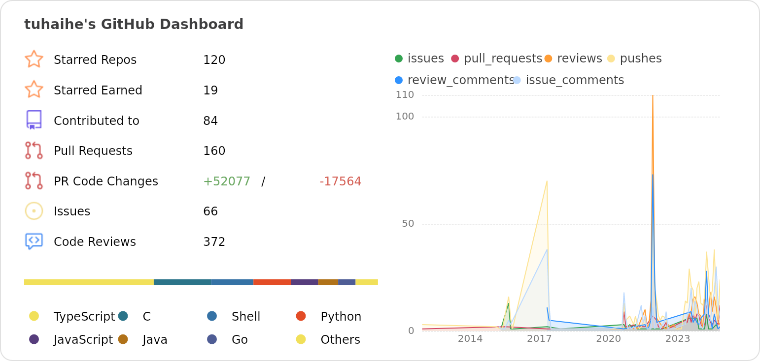Viewport: 760px width, 361px height.
Task: Toggle the issues series in chart legend
Action: coord(419,59)
